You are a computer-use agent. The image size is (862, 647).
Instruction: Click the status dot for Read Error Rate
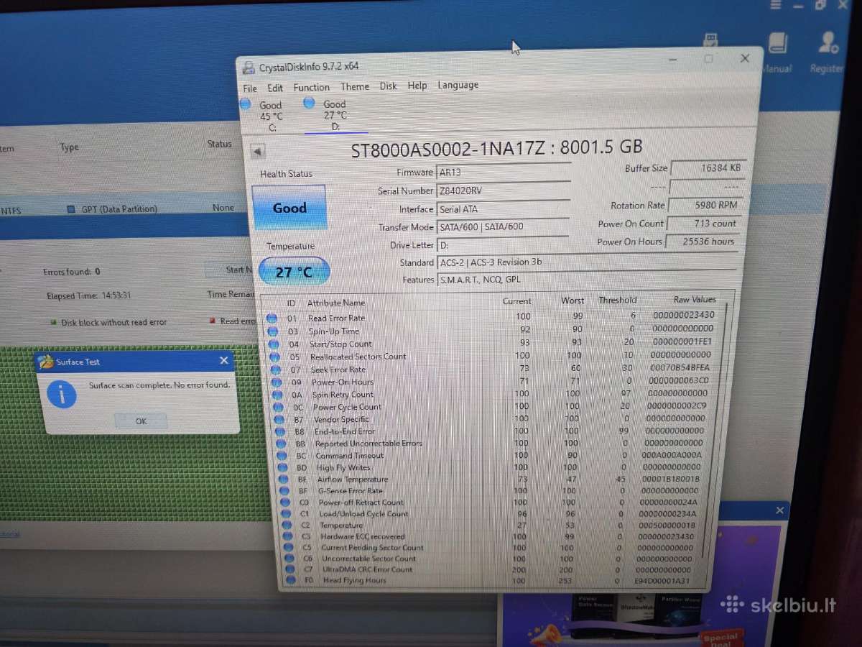coord(272,318)
